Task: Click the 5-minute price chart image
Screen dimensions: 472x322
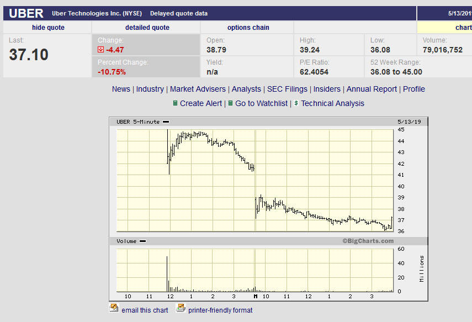Action: tap(255, 181)
